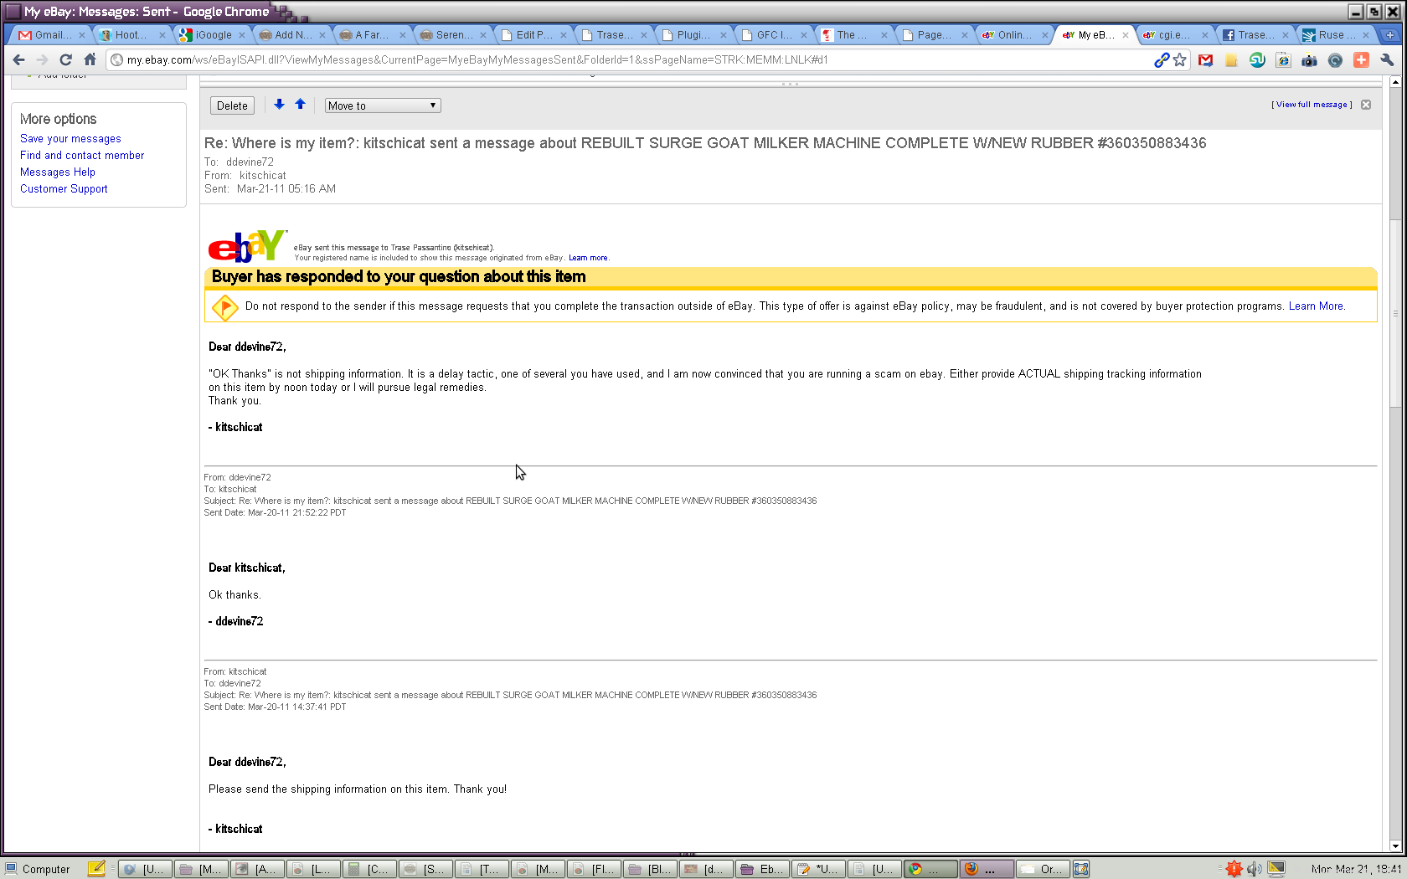Click the chain link icon in address bar
The width and height of the screenshot is (1407, 879).
(1162, 59)
